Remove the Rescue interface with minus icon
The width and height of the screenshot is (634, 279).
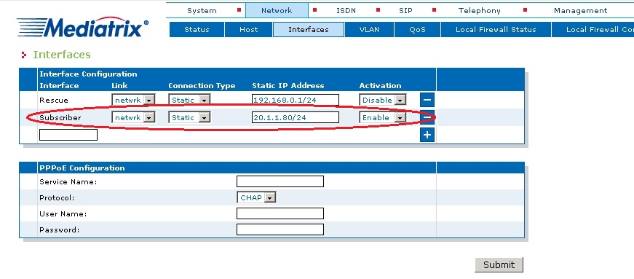tap(427, 100)
